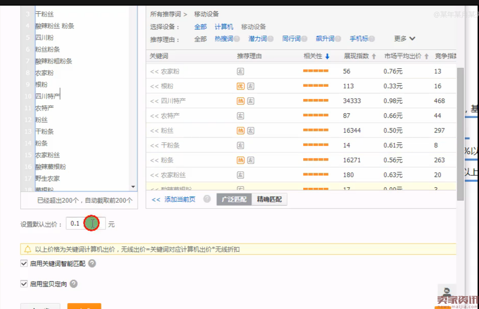Click the 热 badge in 粉丝 row
The height and width of the screenshot is (309, 479).
coord(240,131)
